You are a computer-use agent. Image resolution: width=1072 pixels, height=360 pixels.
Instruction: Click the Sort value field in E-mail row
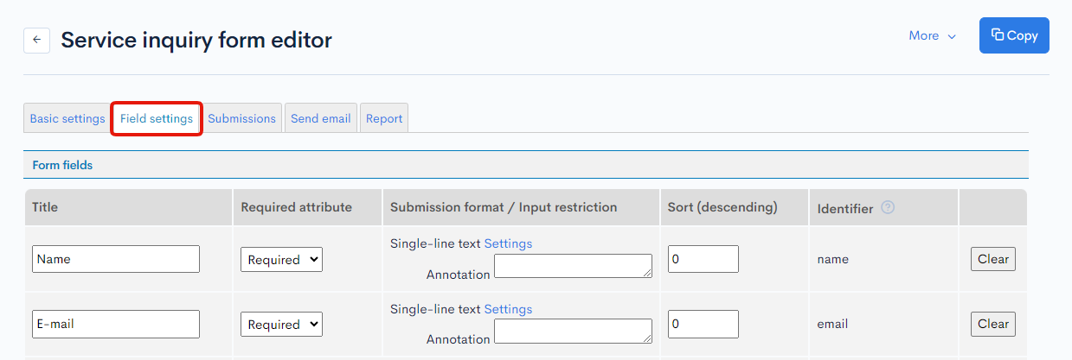click(703, 325)
